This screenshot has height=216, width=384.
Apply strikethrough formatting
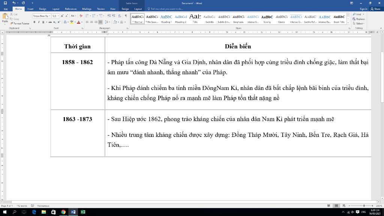50,22
